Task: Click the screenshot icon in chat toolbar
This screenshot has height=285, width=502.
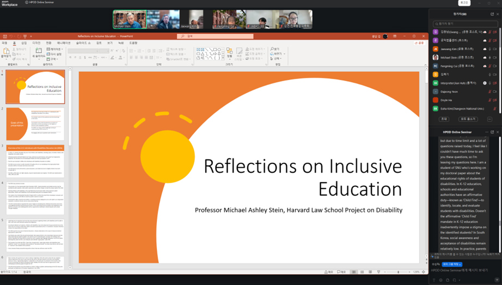Action: (x=454, y=280)
